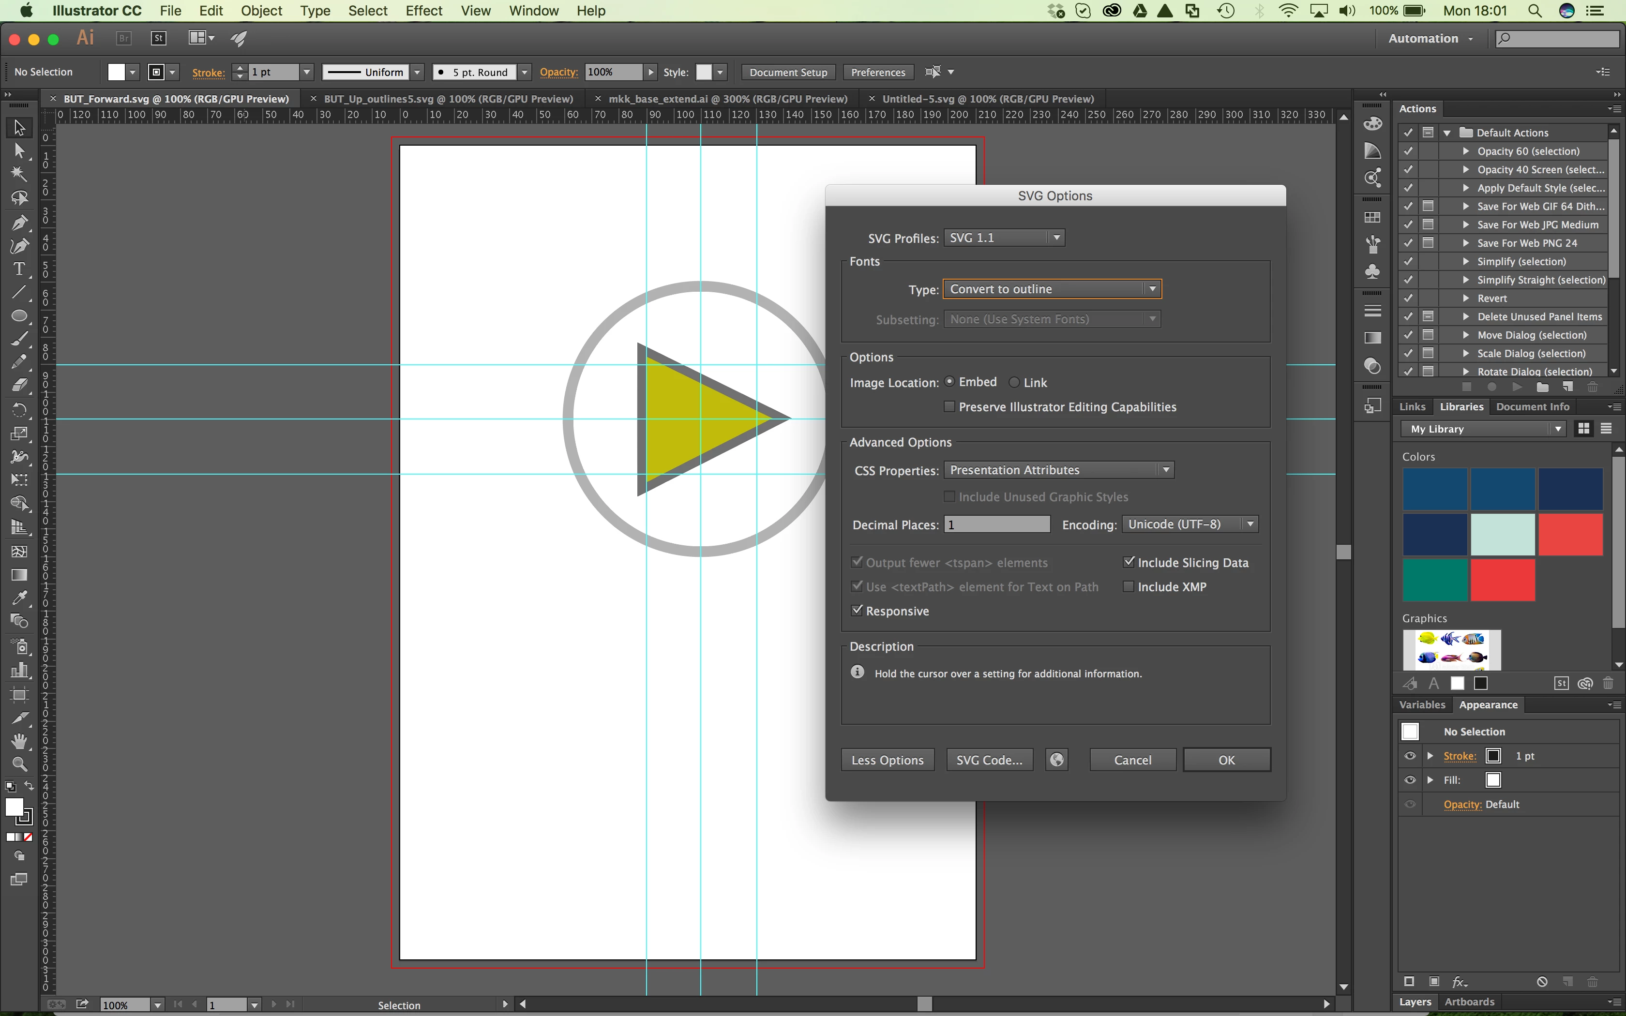This screenshot has width=1626, height=1016.
Task: Open the Effect menu
Action: point(423,11)
